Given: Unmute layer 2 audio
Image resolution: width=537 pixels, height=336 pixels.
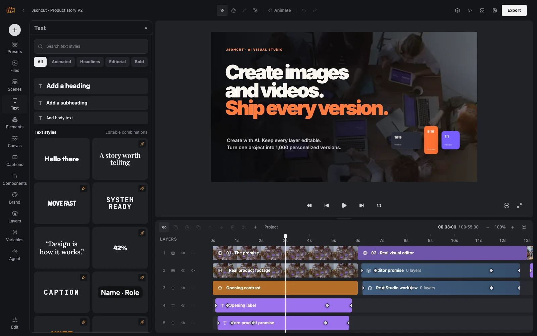Looking at the screenshot, I should tap(193, 270).
